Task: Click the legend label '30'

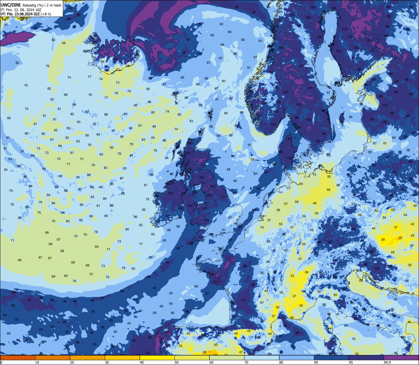Action: pyautogui.click(x=107, y=362)
